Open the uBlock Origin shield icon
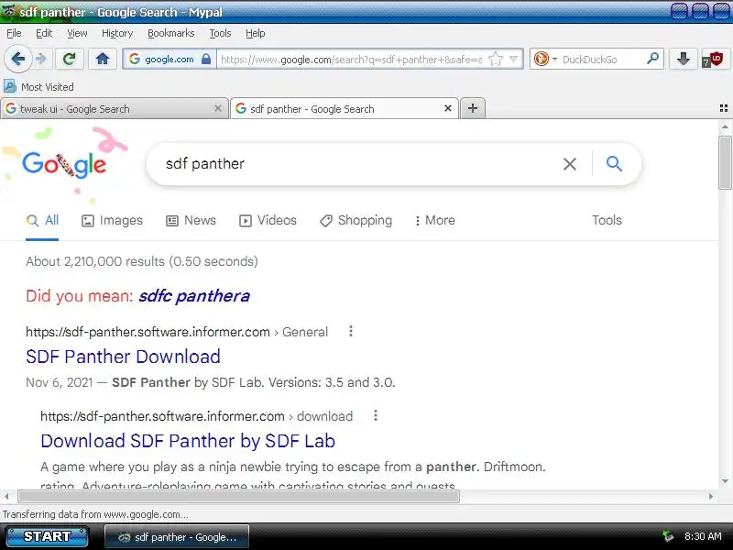The width and height of the screenshot is (733, 550). coord(714,59)
